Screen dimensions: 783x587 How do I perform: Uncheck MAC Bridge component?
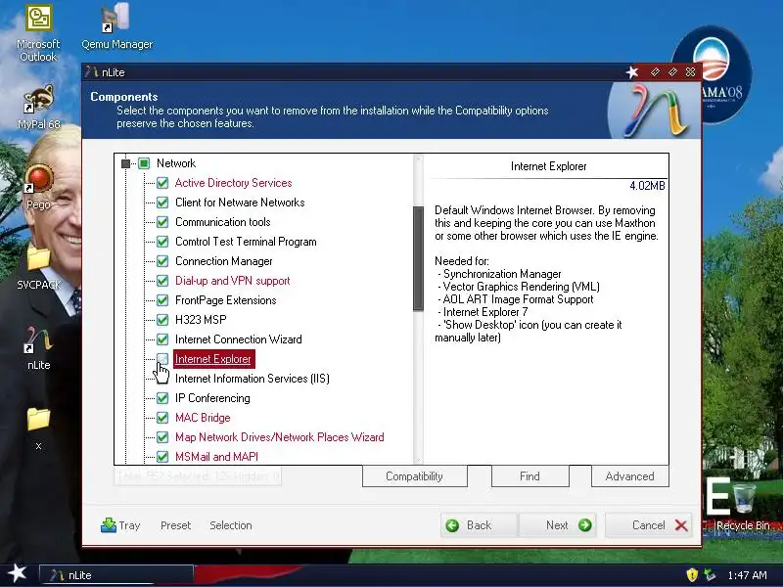click(162, 418)
